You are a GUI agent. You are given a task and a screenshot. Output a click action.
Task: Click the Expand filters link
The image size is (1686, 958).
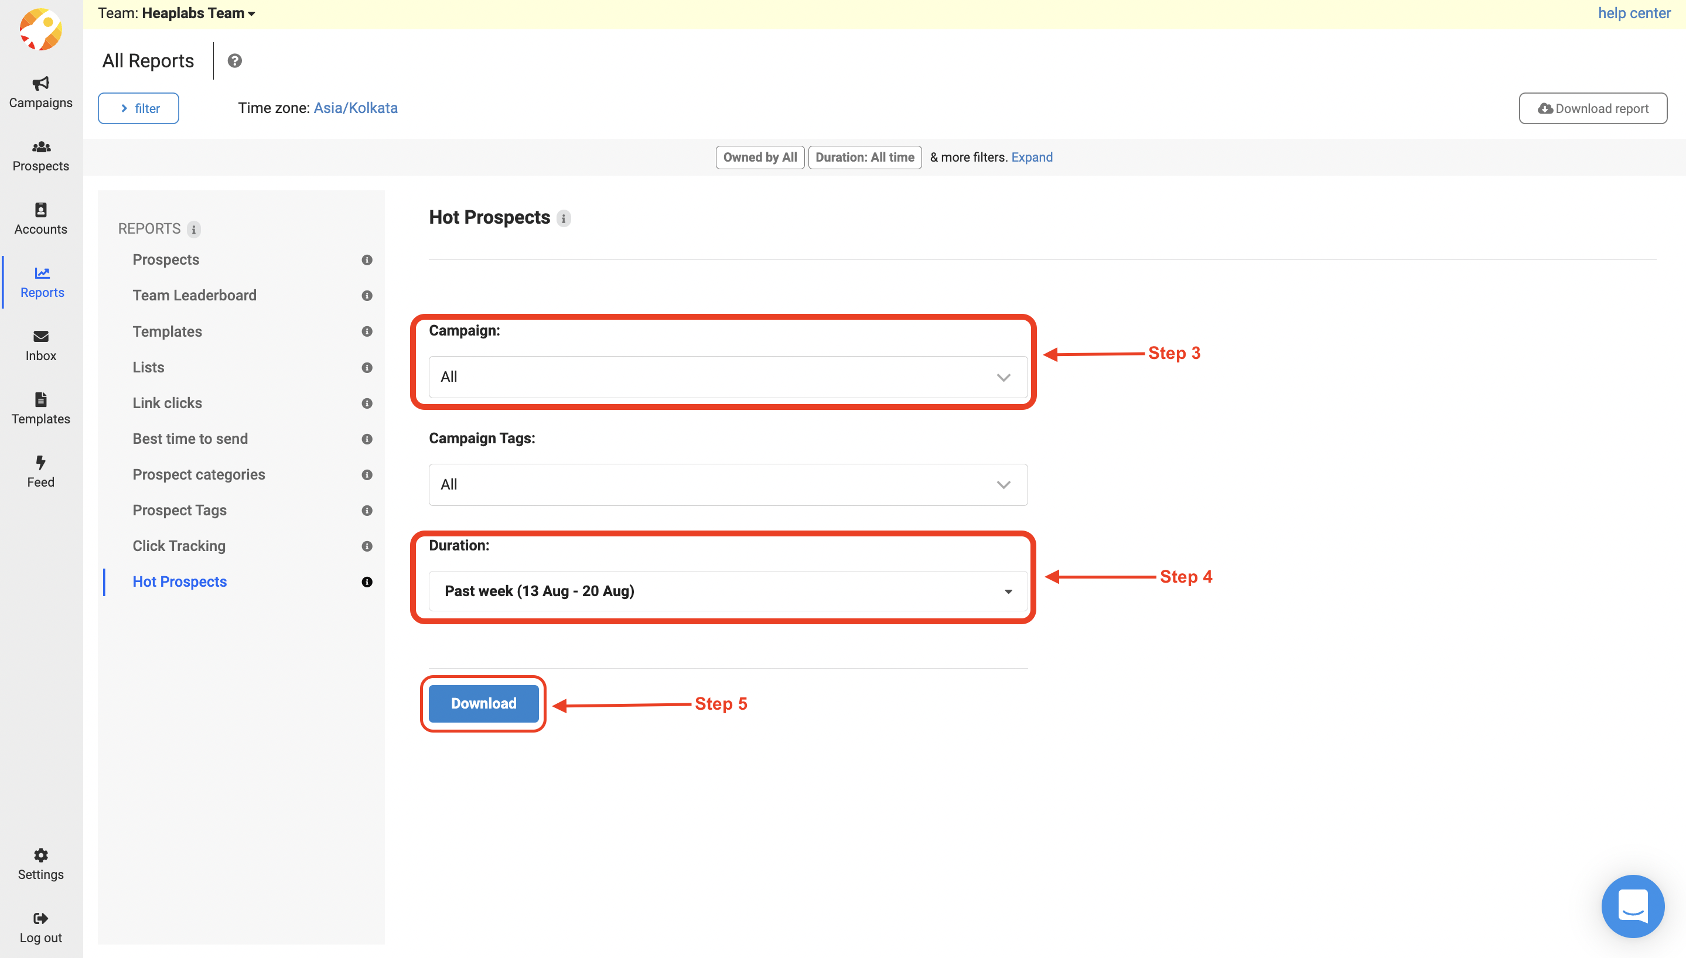(1031, 158)
